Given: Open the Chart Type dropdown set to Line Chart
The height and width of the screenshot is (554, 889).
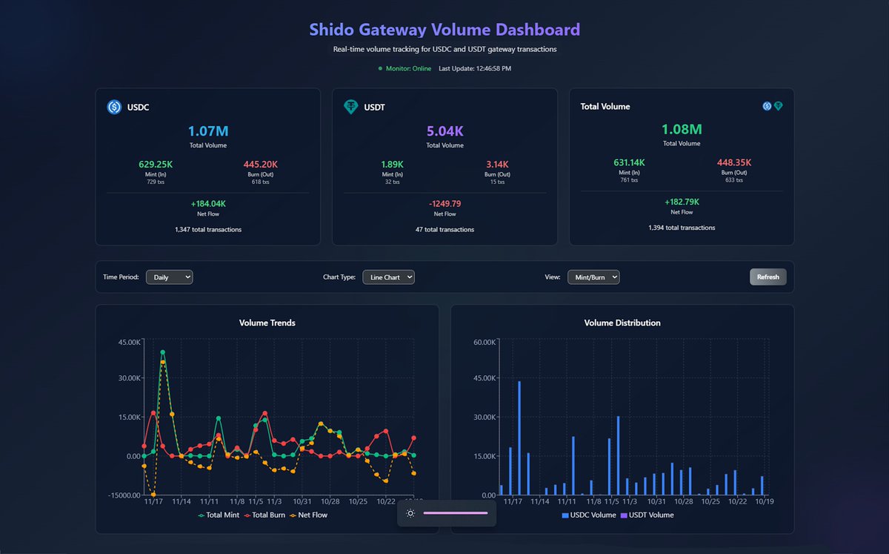Looking at the screenshot, I should tap(388, 277).
